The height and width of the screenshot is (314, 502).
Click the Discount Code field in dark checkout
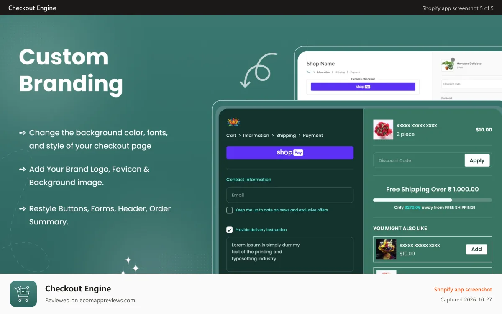coord(418,160)
